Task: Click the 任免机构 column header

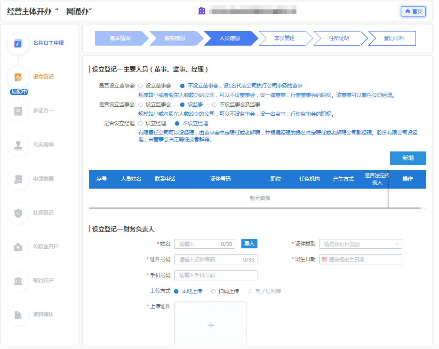Action: tap(310, 179)
